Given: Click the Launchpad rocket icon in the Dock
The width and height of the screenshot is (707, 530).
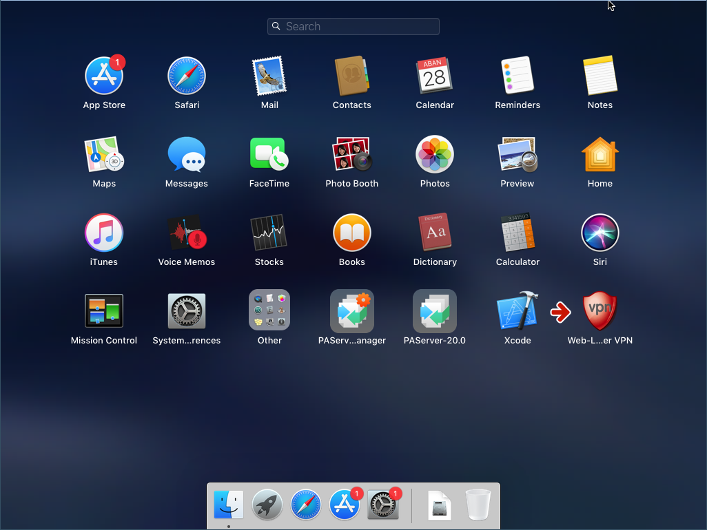Looking at the screenshot, I should click(267, 505).
